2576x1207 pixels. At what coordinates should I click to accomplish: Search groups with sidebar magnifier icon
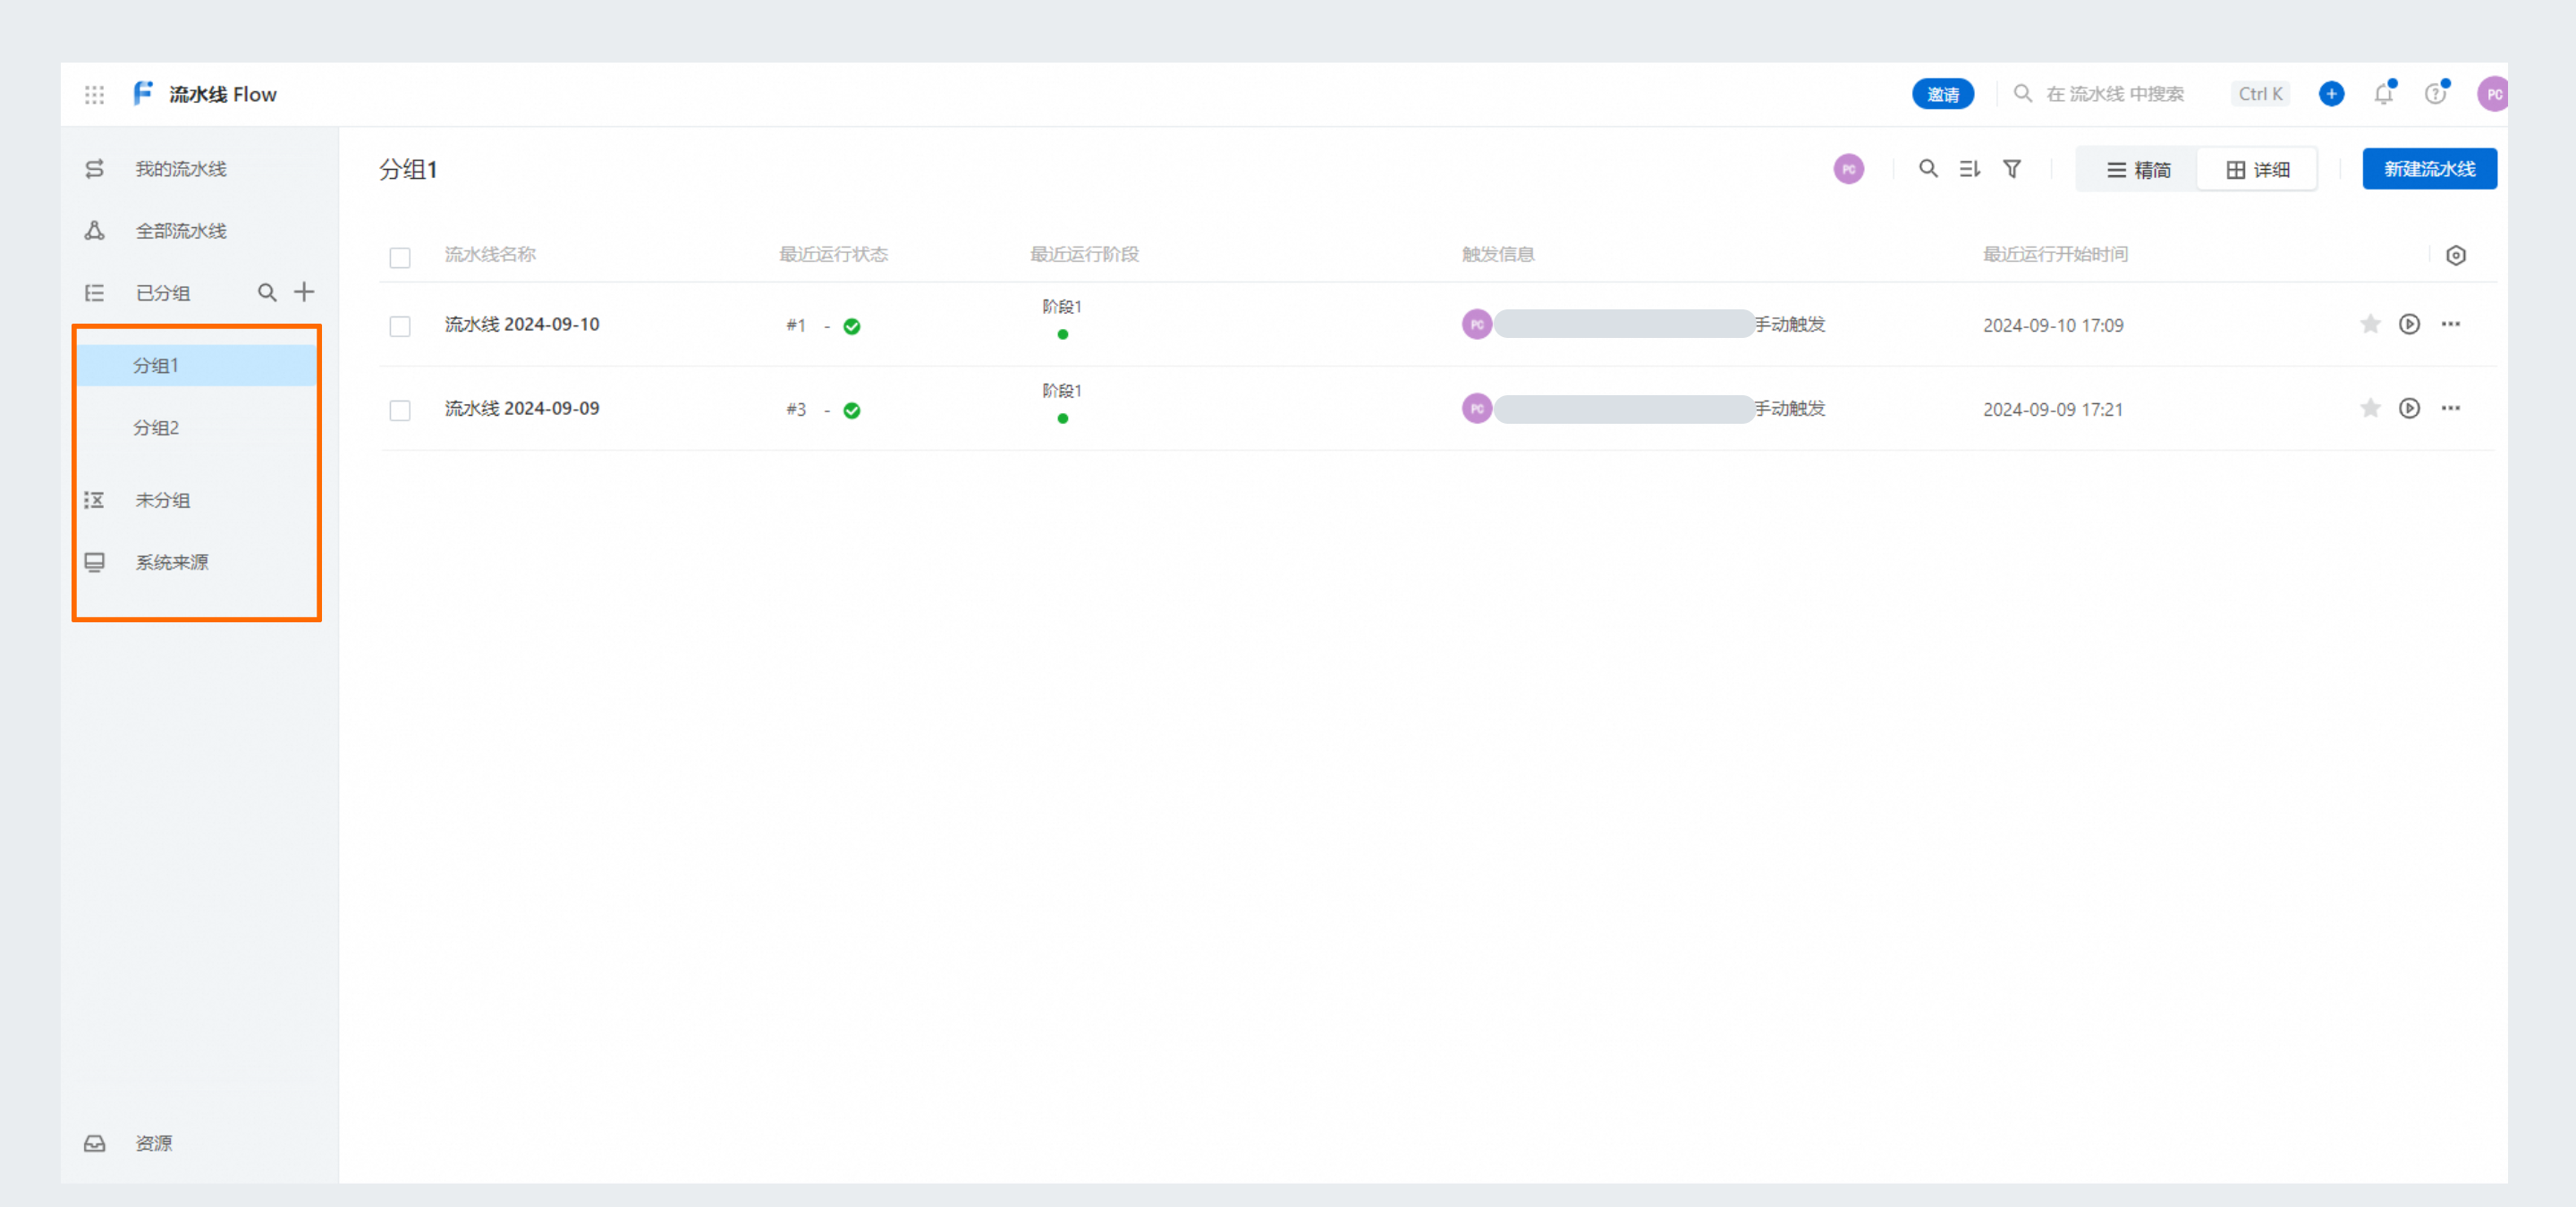tap(267, 291)
